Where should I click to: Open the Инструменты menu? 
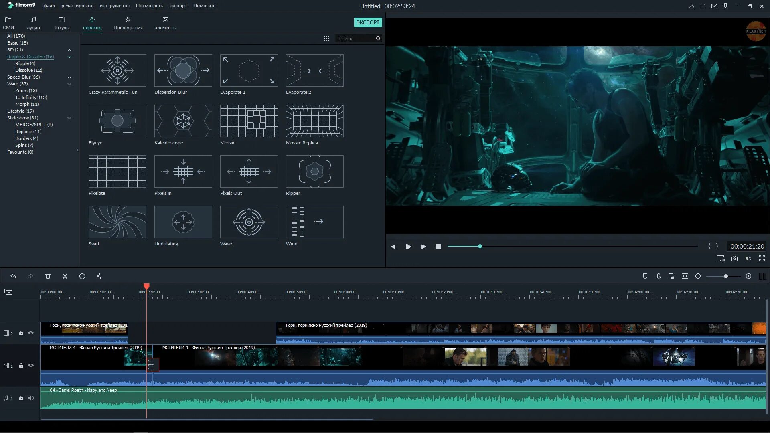tap(114, 5)
